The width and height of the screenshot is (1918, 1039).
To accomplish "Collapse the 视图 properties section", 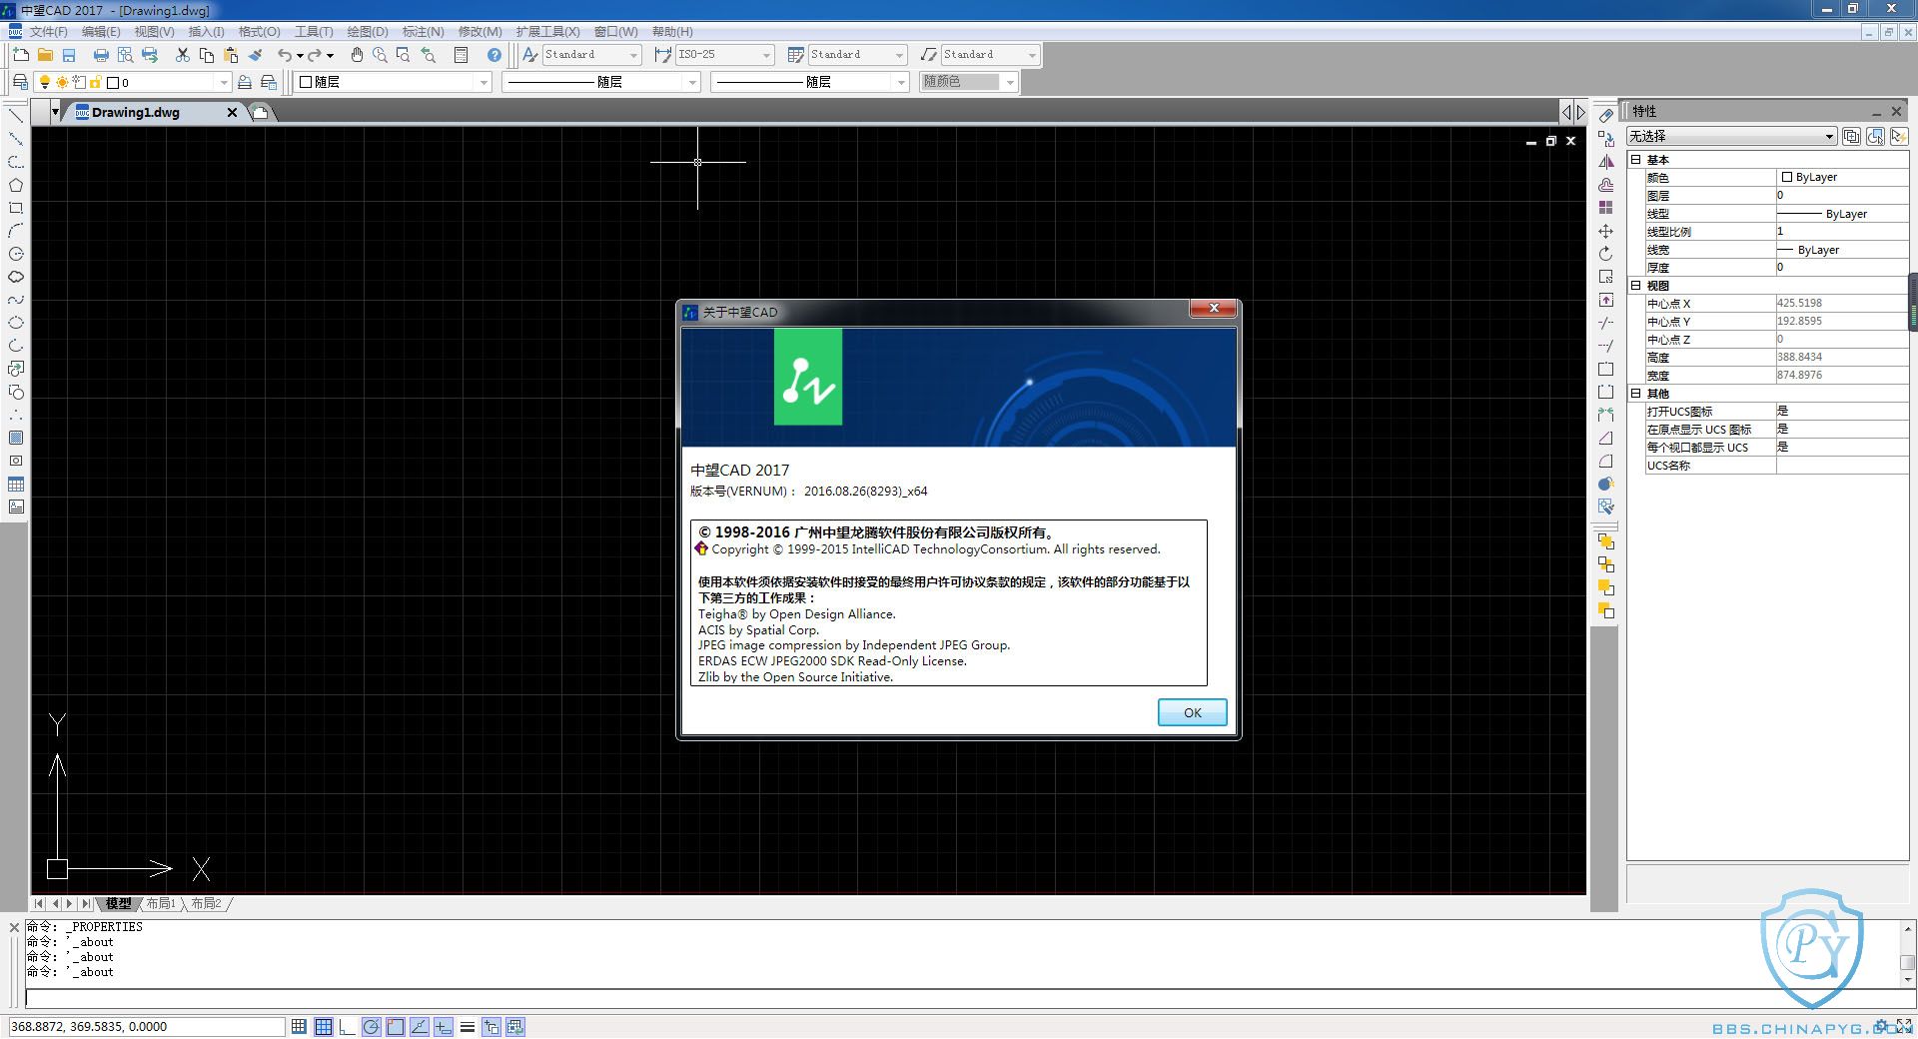I will [x=1635, y=286].
